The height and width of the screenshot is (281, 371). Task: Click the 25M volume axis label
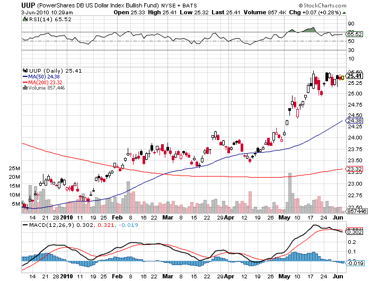tap(14, 168)
